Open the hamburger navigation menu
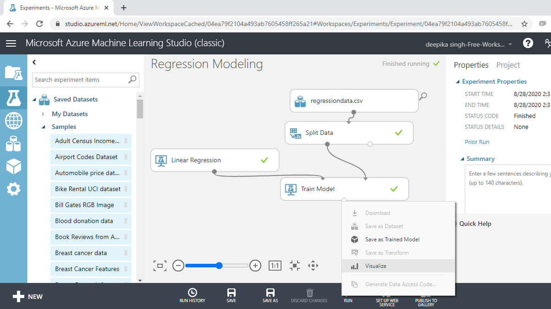Viewport: 551px width, 309px height. 11,43
